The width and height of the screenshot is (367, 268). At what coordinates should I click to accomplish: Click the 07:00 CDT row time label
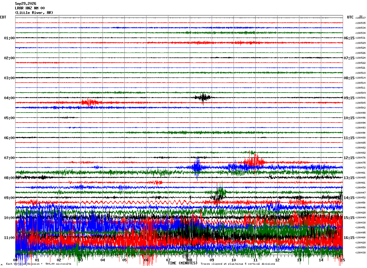pyautogui.click(x=9, y=158)
